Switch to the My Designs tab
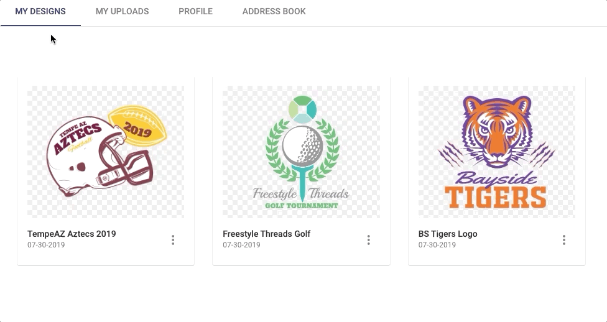 click(40, 12)
